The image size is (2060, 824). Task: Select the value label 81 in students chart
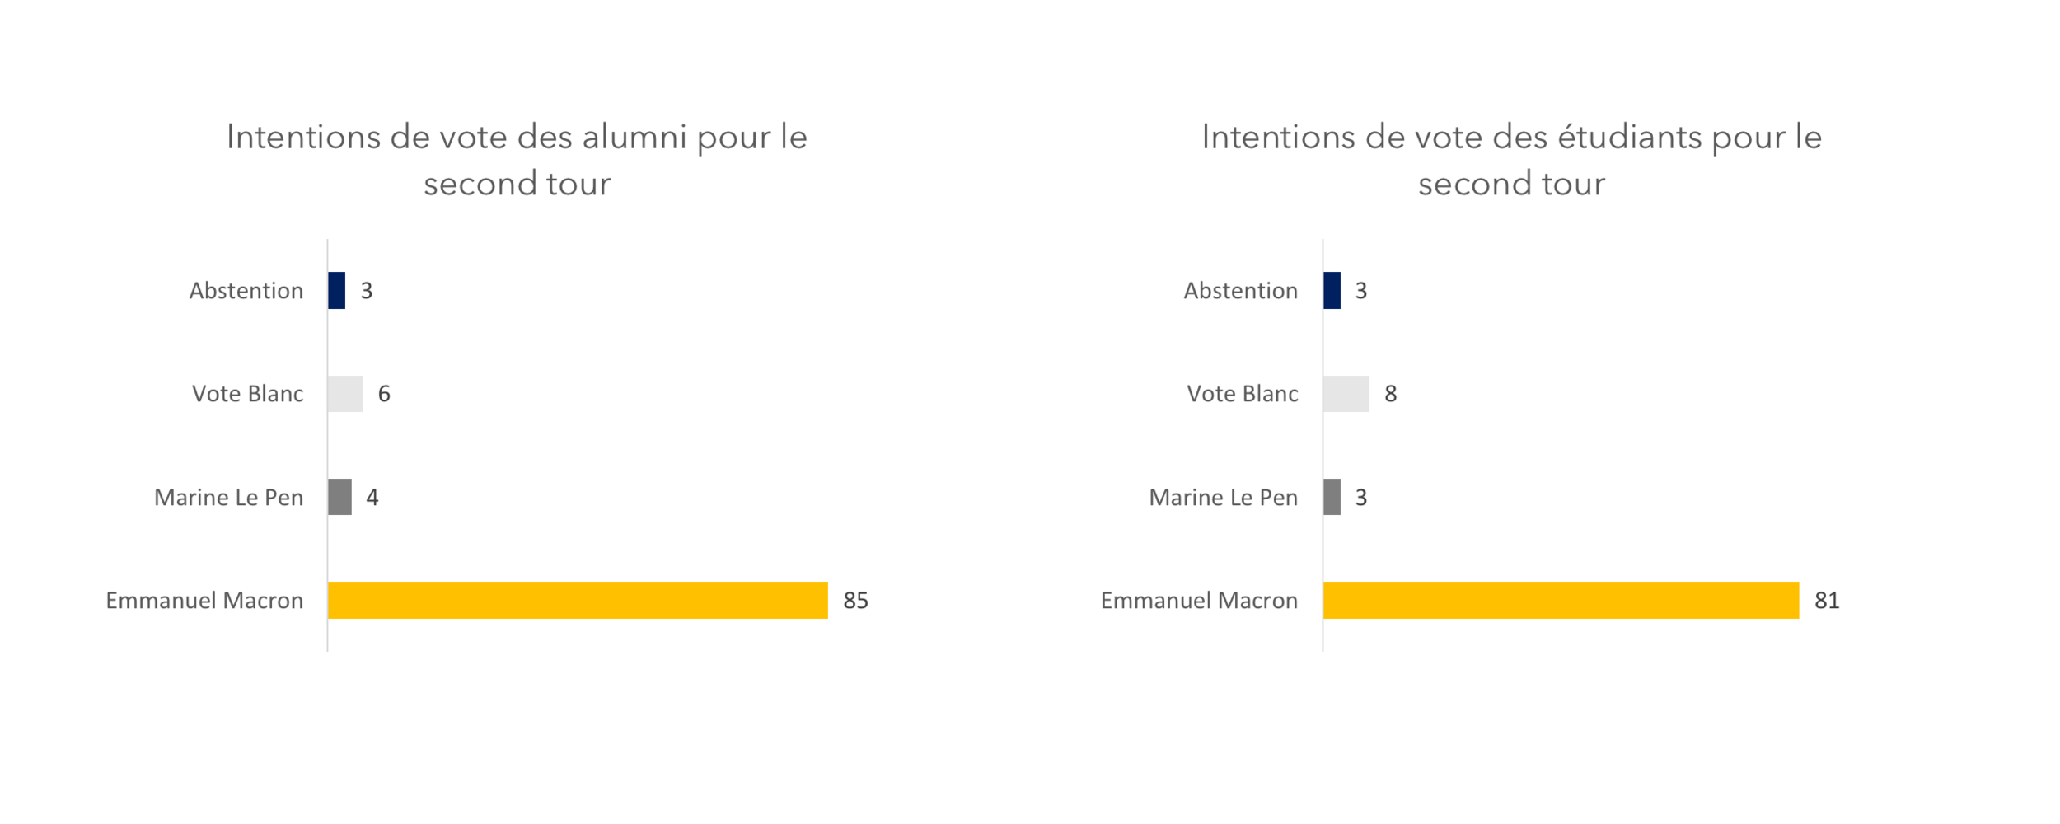pyautogui.click(x=1827, y=601)
